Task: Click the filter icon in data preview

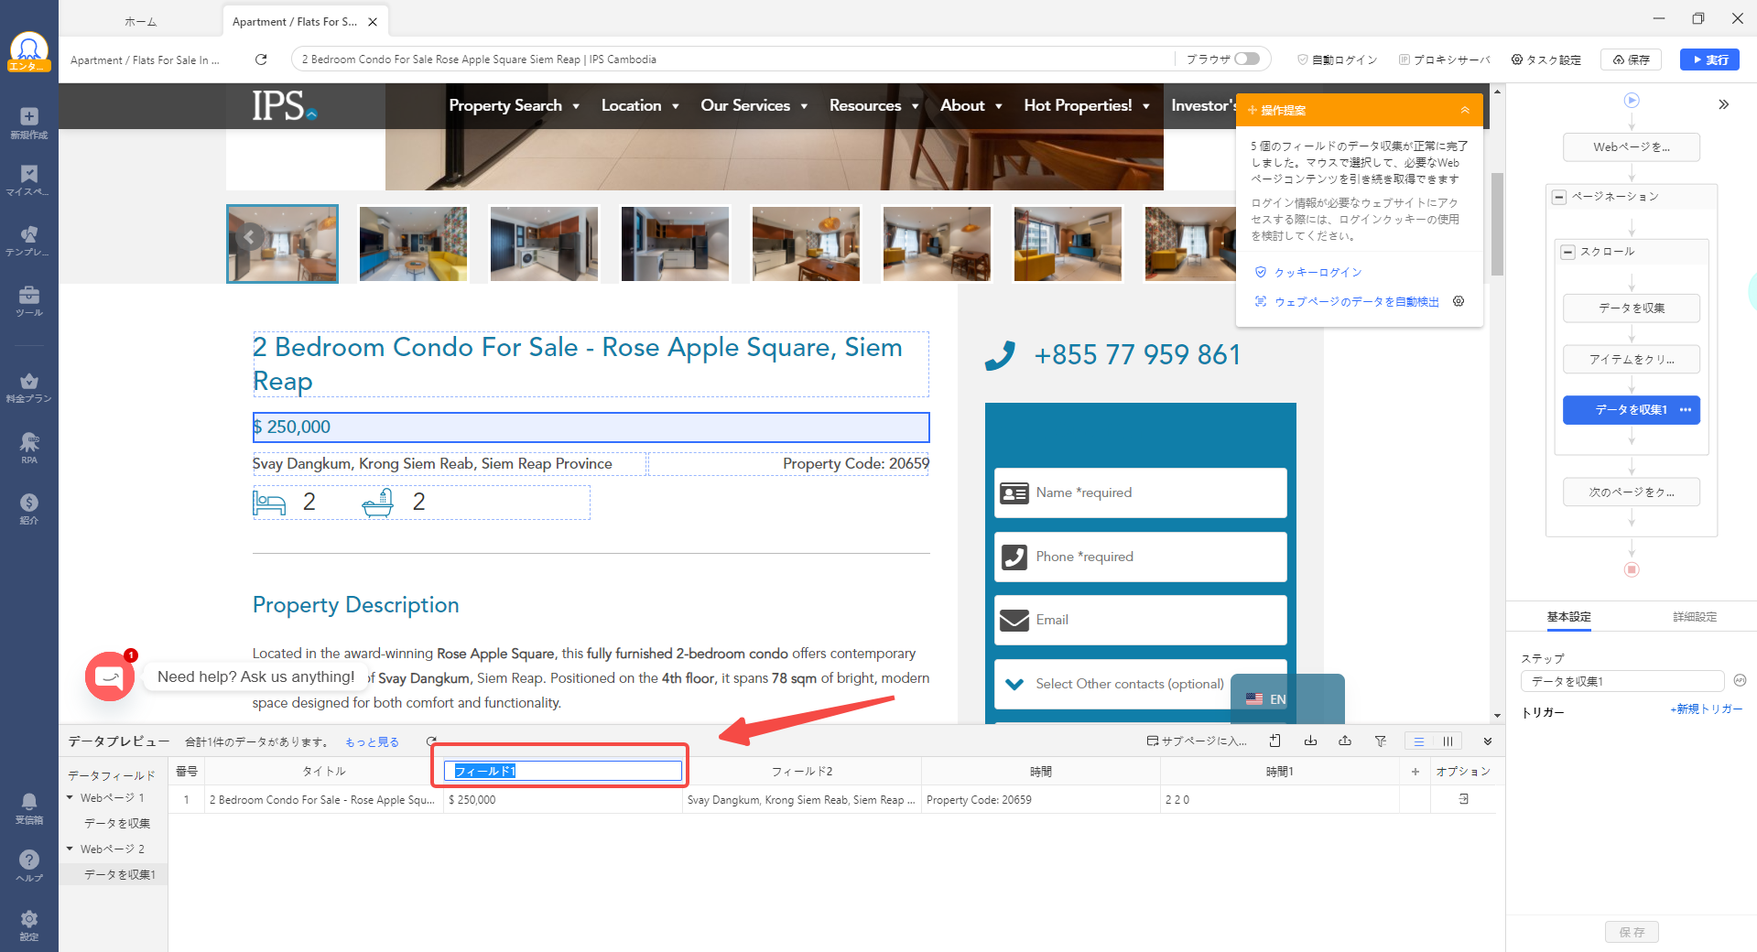Action: [x=1380, y=741]
